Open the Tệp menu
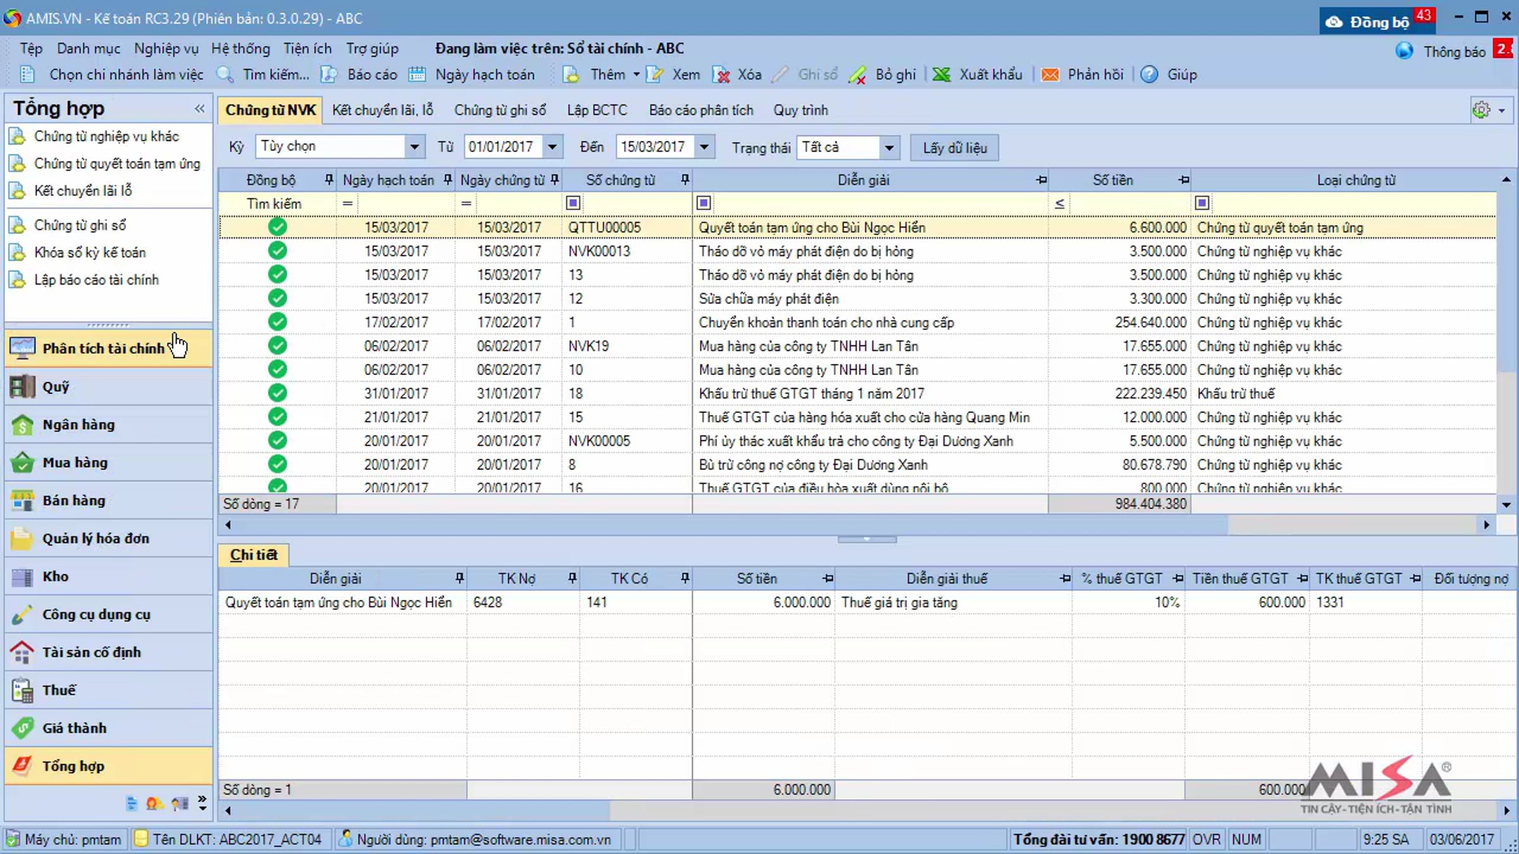The height and width of the screenshot is (854, 1519). (31, 48)
